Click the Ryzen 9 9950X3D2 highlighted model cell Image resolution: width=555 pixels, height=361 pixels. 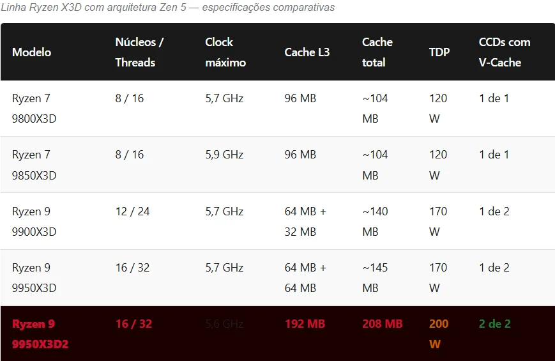(40, 334)
